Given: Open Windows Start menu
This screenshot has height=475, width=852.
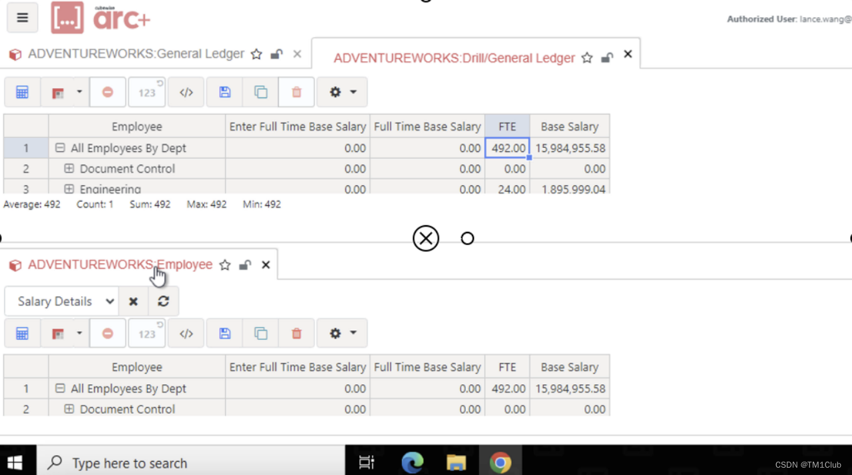Looking at the screenshot, I should point(15,462).
